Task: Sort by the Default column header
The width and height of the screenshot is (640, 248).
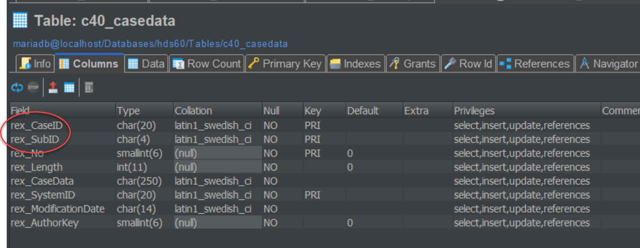Action: coord(374,110)
